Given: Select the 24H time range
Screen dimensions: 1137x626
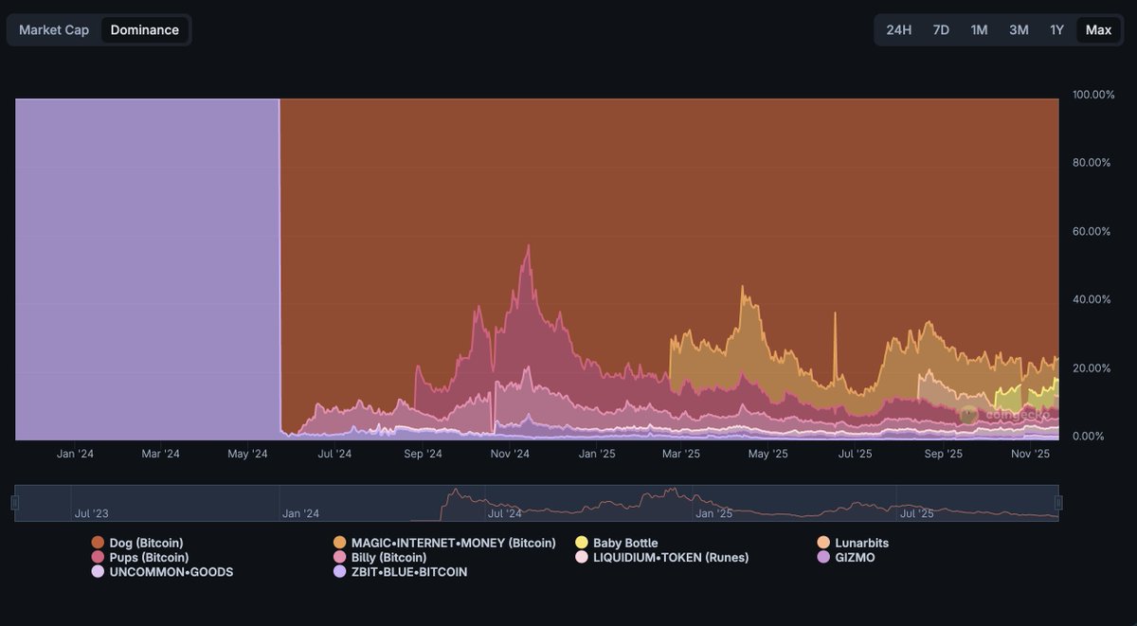Looking at the screenshot, I should 898,29.
